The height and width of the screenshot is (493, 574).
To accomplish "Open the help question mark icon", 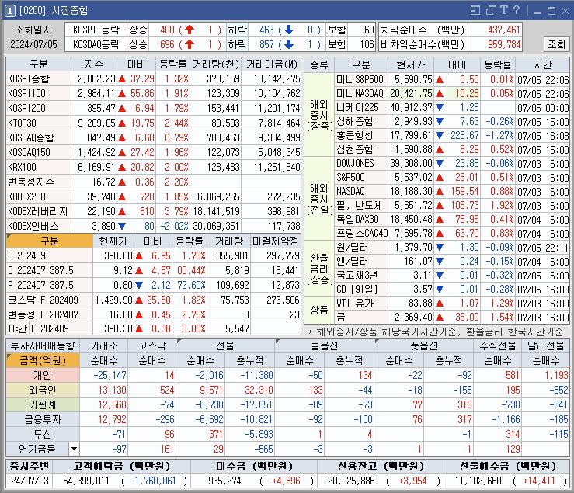I will [517, 10].
